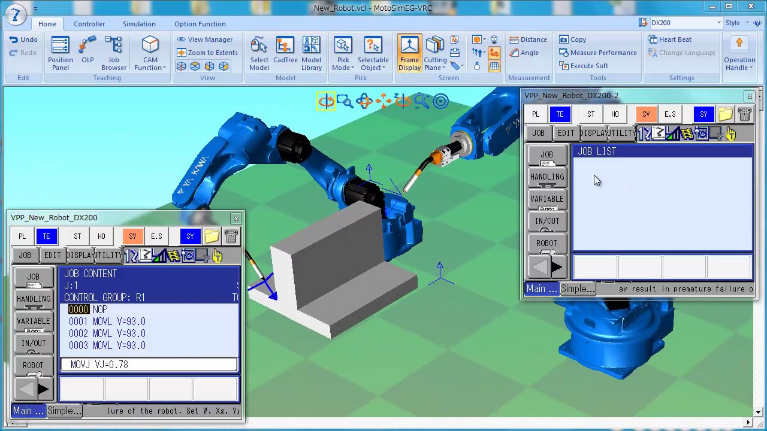Open the CadTree panel
The image size is (767, 431).
(x=285, y=50)
